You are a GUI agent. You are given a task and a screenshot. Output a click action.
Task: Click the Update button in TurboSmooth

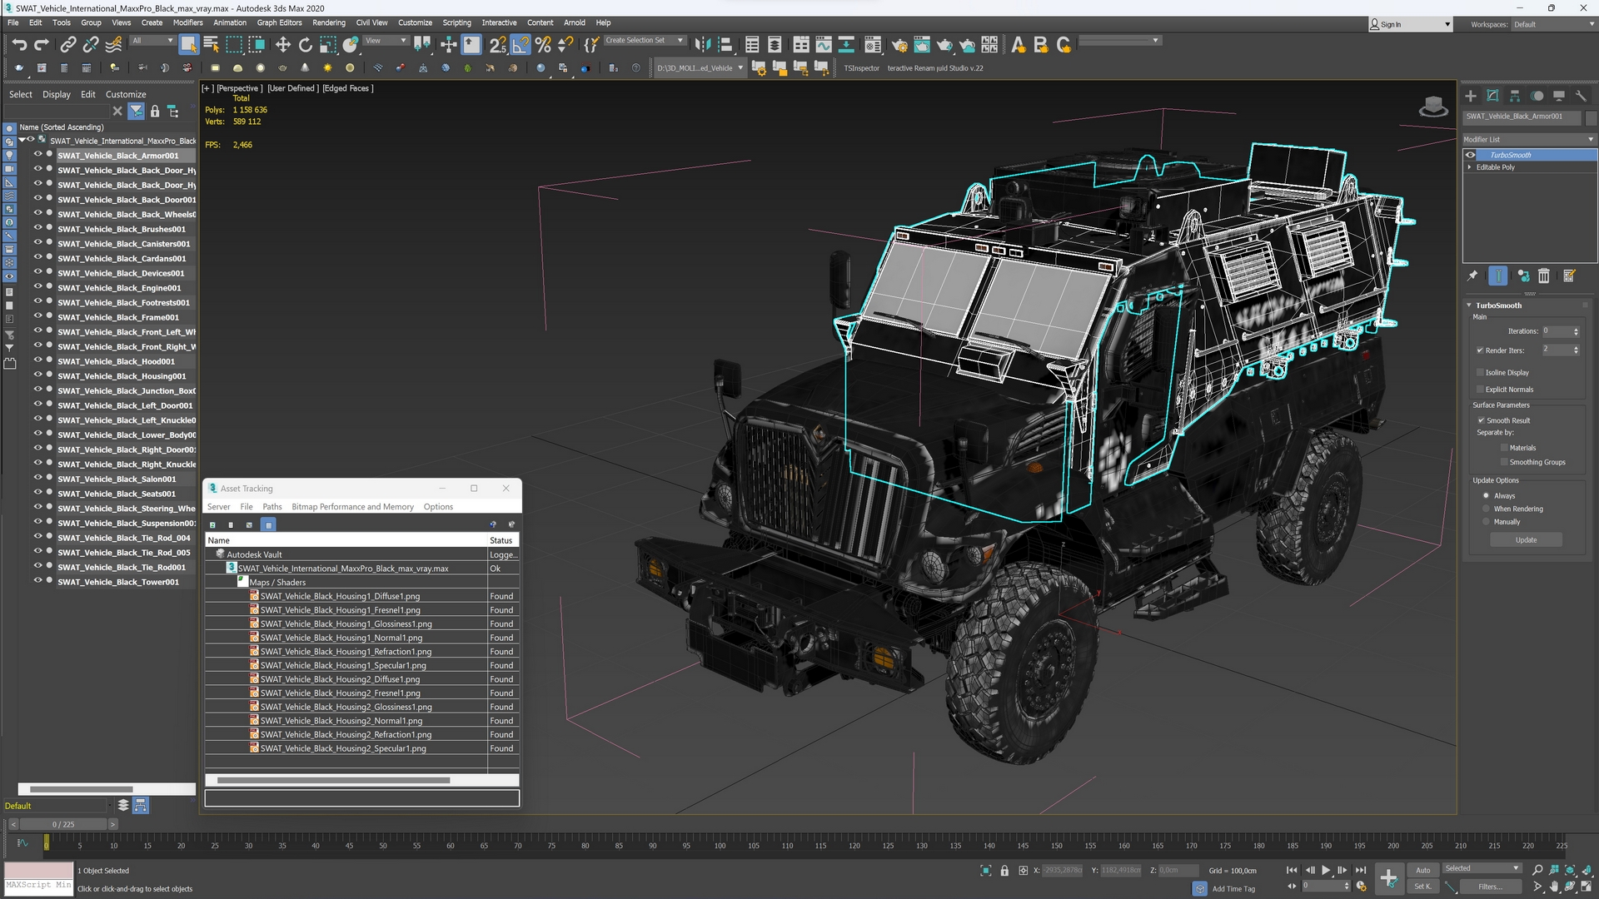click(x=1526, y=540)
